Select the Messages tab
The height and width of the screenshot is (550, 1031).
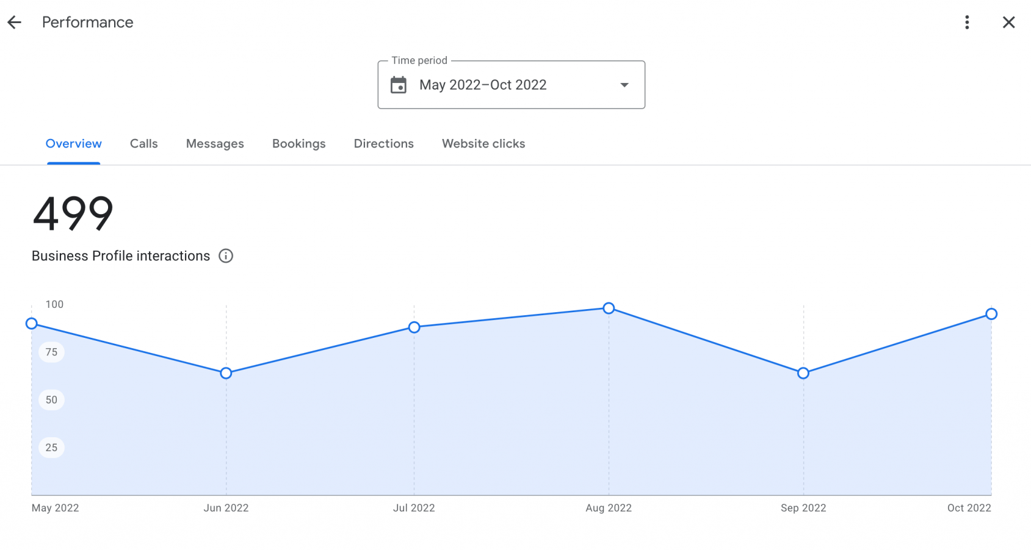click(x=215, y=143)
